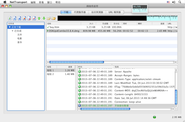
Task: Click the log panel scroll down arrow
Action: click(x=176, y=106)
